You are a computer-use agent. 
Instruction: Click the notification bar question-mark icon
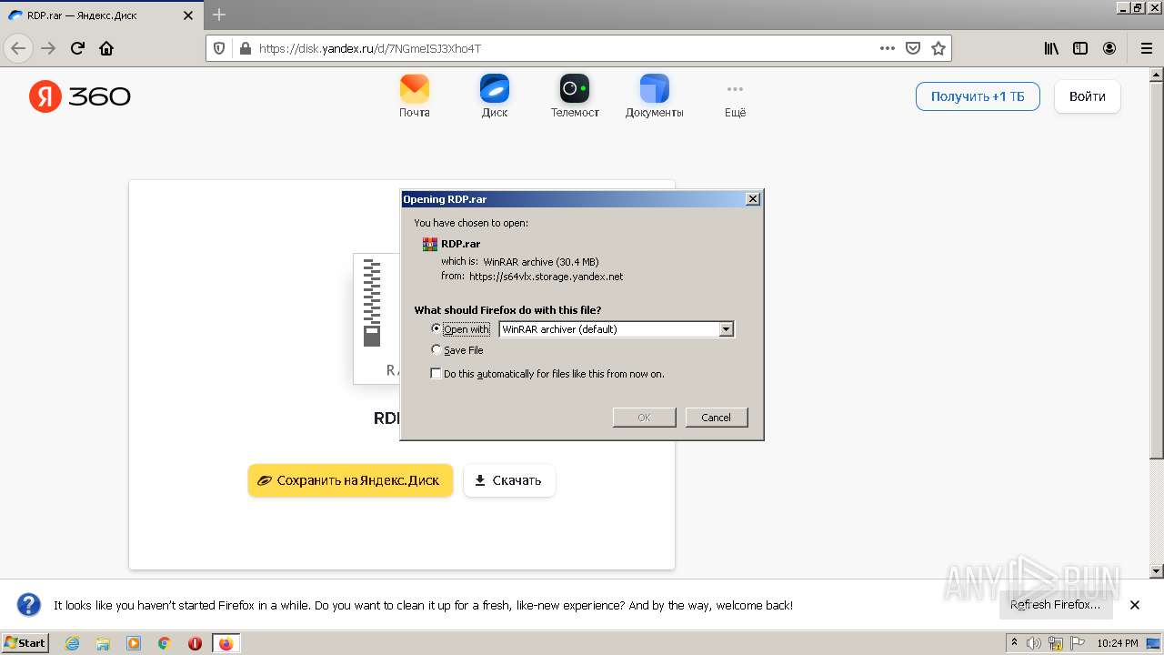[29, 605]
